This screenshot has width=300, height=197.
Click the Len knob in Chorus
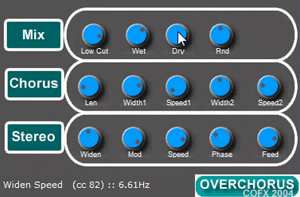[90, 87]
